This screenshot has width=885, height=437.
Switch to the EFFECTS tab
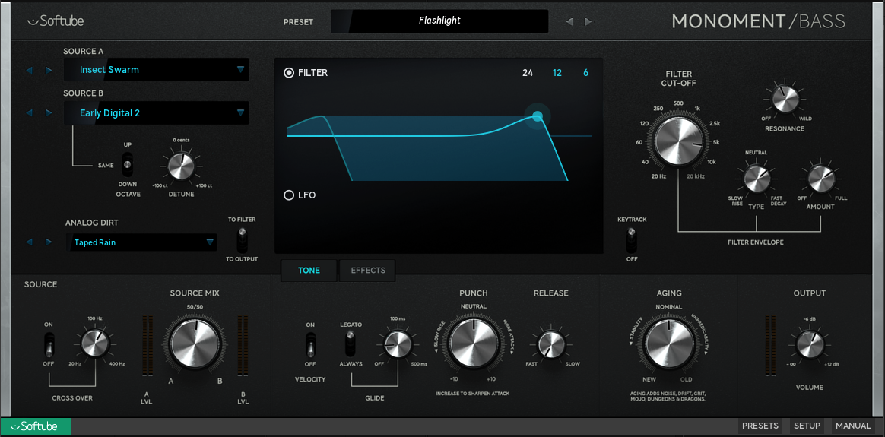(x=368, y=271)
